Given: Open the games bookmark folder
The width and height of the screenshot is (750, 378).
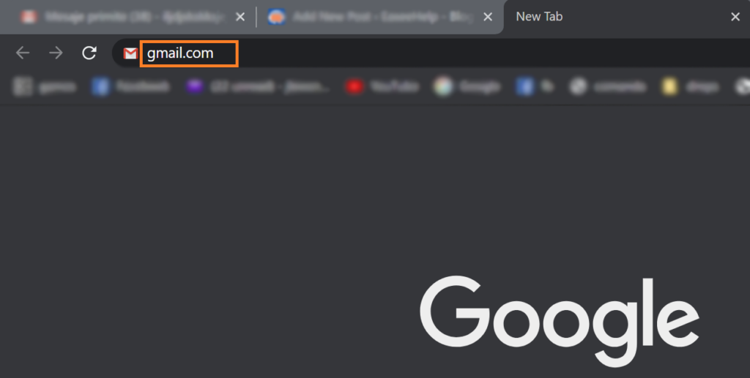Looking at the screenshot, I should (x=45, y=87).
